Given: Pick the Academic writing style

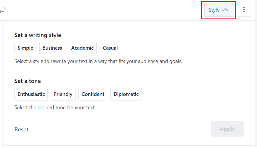Looking at the screenshot, I should (x=82, y=48).
